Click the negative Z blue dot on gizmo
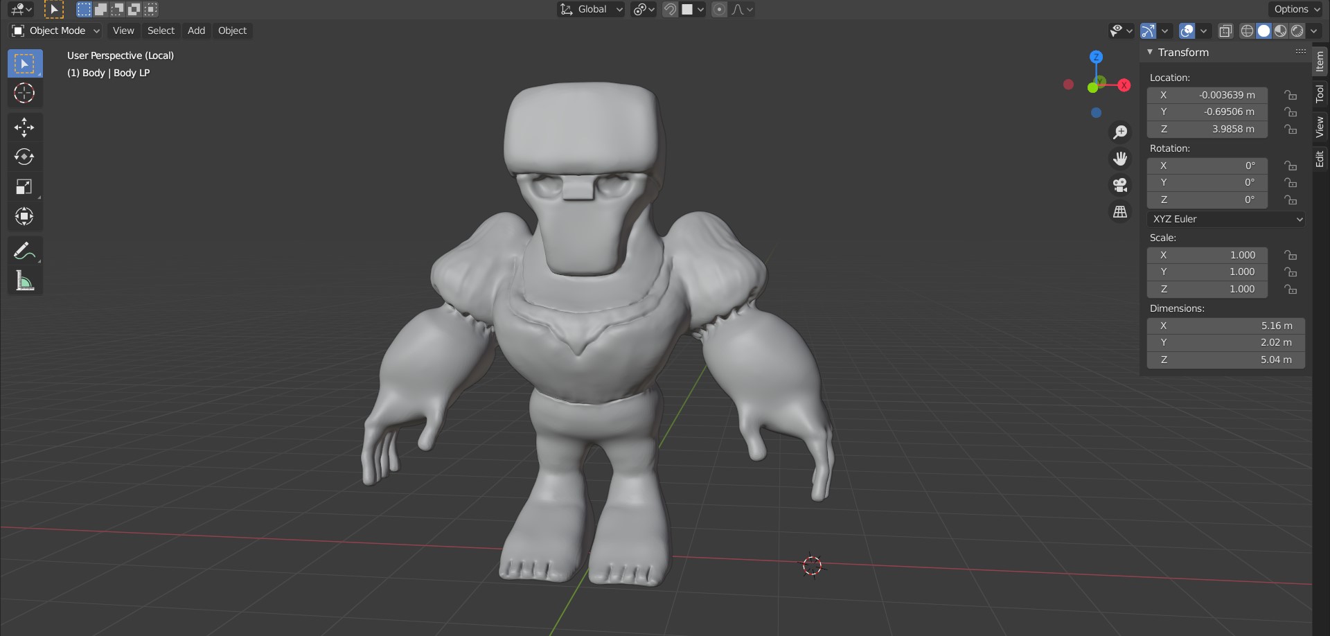 click(1096, 113)
